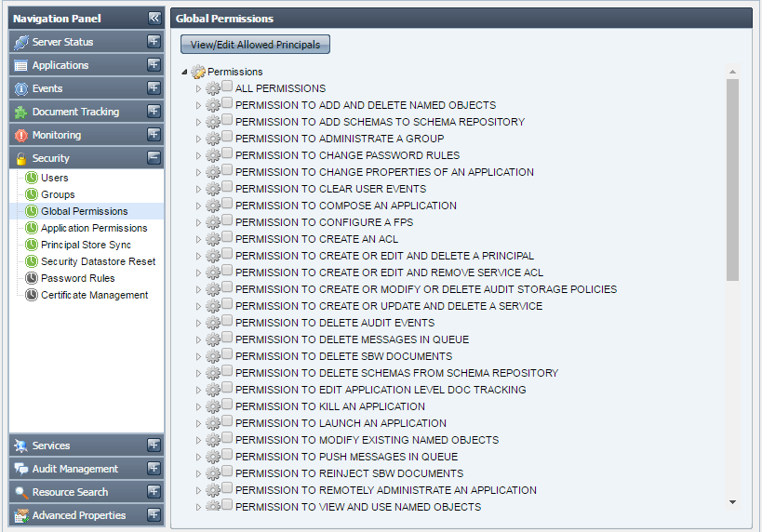The image size is (762, 532).
Task: Select PERMISSION TO EDIT APPLICATION LEVEL DOC TRACKING
Action: 381,390
